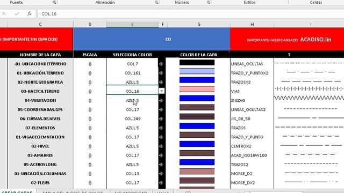Open the TABLA DEL INDICE DE COLOR sheet tab
Image resolution: width=344 pixels, height=193 pixels.
[73, 192]
